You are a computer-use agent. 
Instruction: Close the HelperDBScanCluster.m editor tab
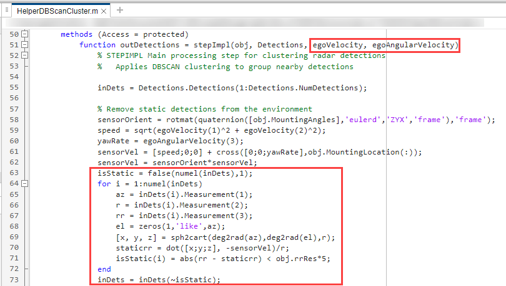pos(103,11)
